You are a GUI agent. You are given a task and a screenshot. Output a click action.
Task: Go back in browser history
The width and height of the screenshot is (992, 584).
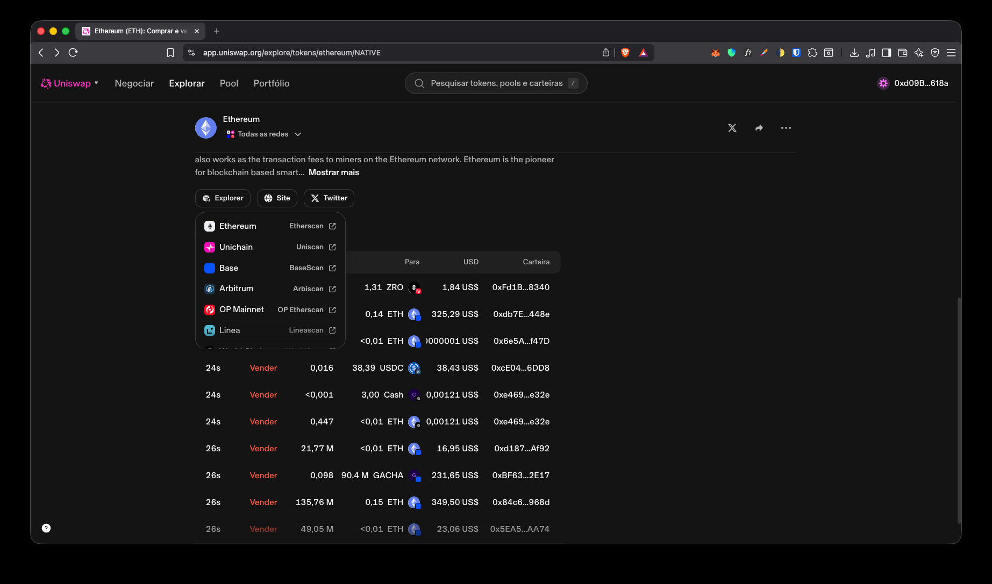pos(41,53)
